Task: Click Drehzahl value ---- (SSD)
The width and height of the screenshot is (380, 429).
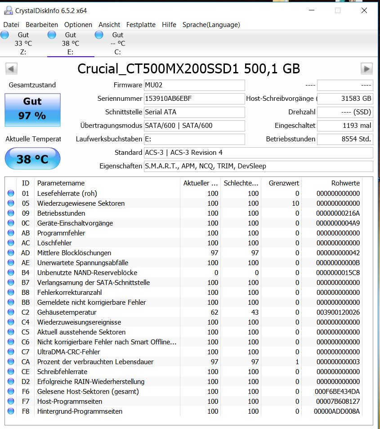Action: pyautogui.click(x=345, y=112)
